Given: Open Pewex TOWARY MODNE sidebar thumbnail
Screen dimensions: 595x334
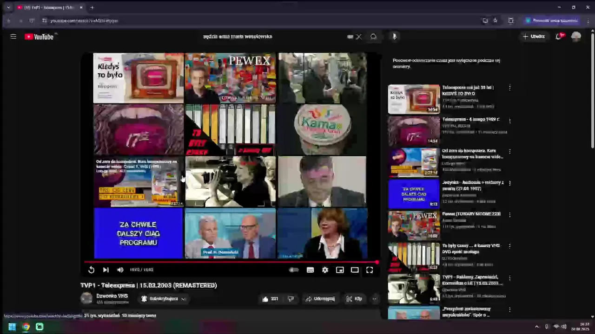Looking at the screenshot, I should [414, 225].
